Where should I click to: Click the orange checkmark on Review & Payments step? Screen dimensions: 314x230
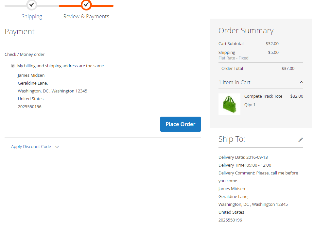pyautogui.click(x=86, y=5)
